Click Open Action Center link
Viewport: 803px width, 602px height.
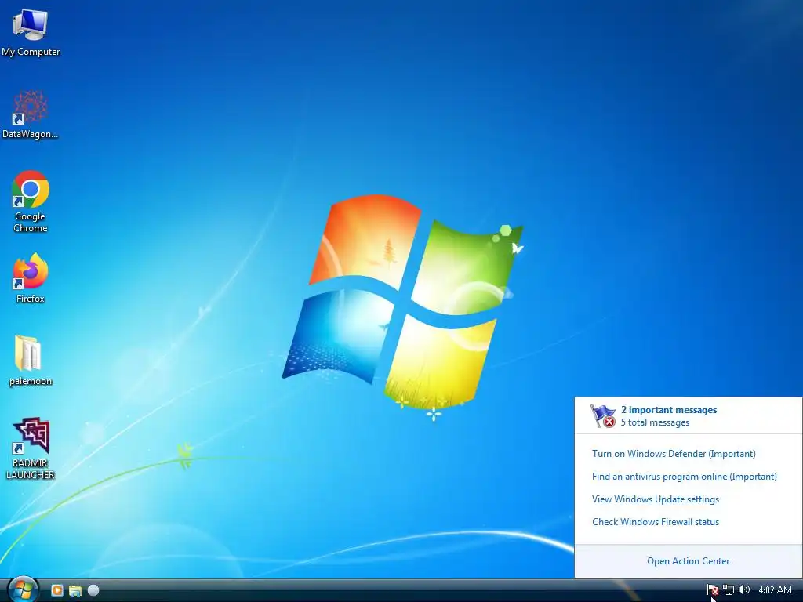coord(688,561)
